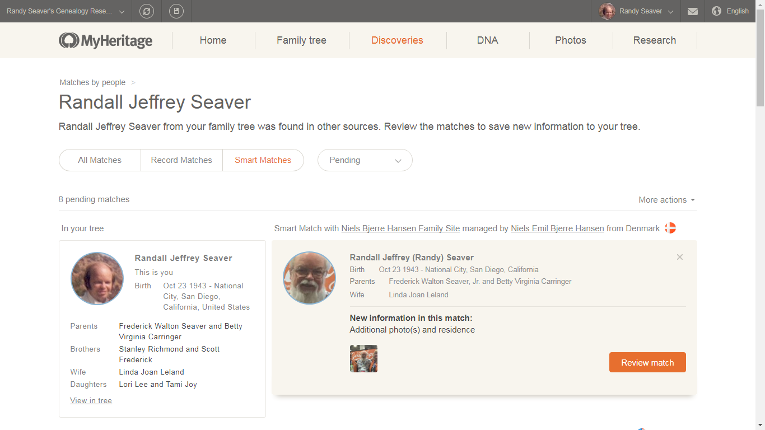Select the Smart Matches tab
The image size is (765, 430).
pos(263,160)
